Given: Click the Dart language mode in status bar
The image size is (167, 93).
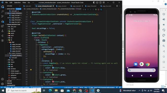Looking at the screenshot, I should [92, 88].
